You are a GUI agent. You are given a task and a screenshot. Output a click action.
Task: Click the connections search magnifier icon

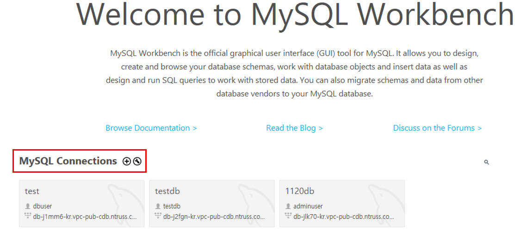tap(486, 162)
